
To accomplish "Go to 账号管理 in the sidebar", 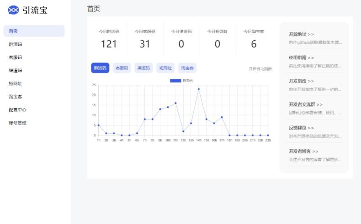I will pos(17,123).
